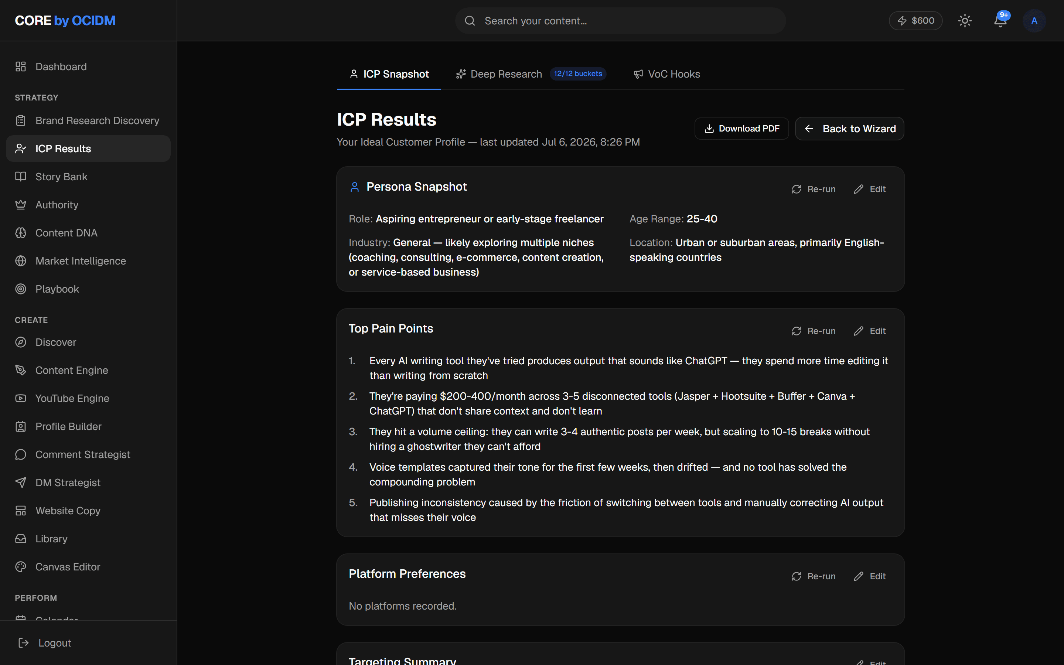1064x665 pixels.
Task: Edit the Platform Preferences section
Action: pos(870,576)
